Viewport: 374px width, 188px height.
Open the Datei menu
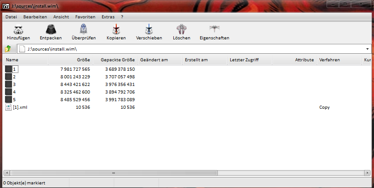pyautogui.click(x=11, y=17)
